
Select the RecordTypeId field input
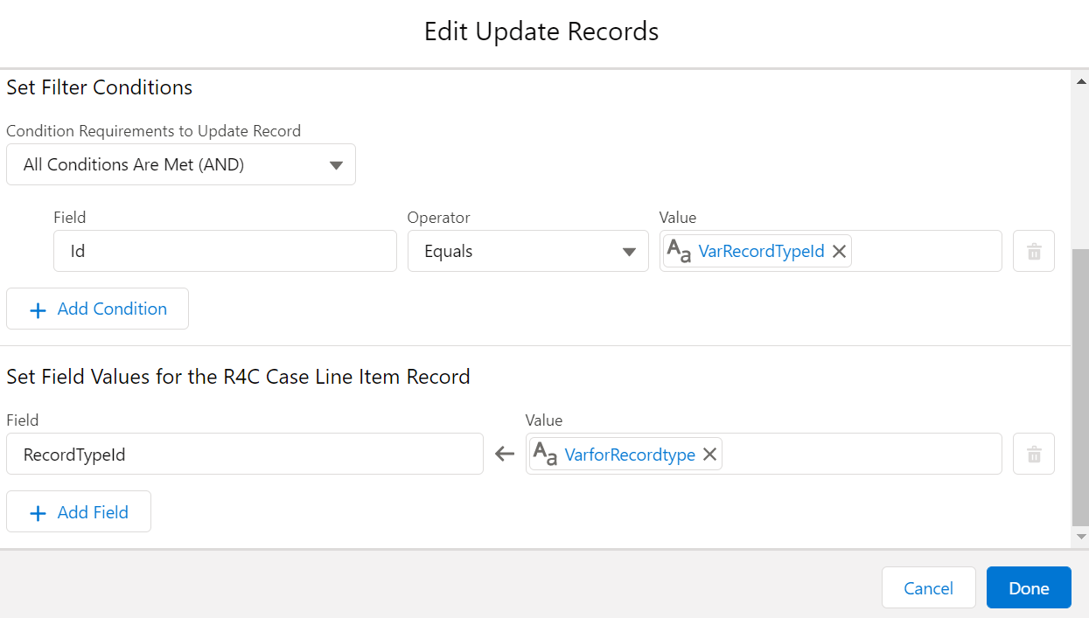coord(244,455)
